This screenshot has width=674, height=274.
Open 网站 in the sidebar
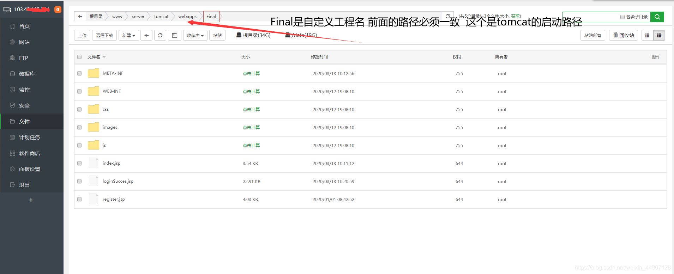pyautogui.click(x=32, y=42)
